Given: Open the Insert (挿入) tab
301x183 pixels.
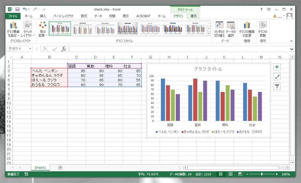Looking at the screenshot, I should coord(43,16).
